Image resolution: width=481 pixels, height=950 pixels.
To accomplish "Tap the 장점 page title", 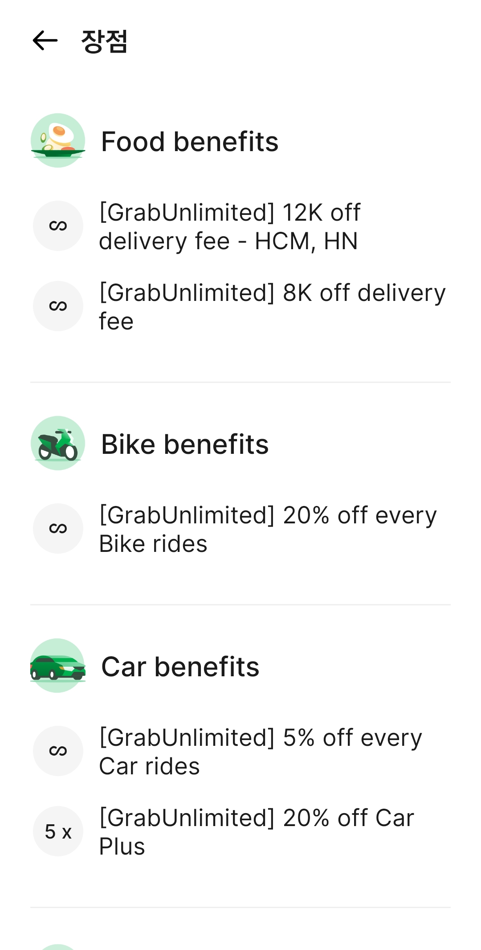I will coord(105,41).
